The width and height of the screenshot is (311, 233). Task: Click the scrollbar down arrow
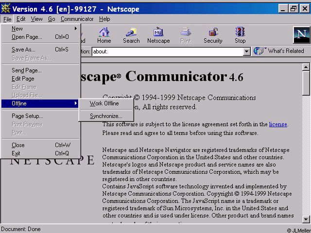tap(306, 219)
